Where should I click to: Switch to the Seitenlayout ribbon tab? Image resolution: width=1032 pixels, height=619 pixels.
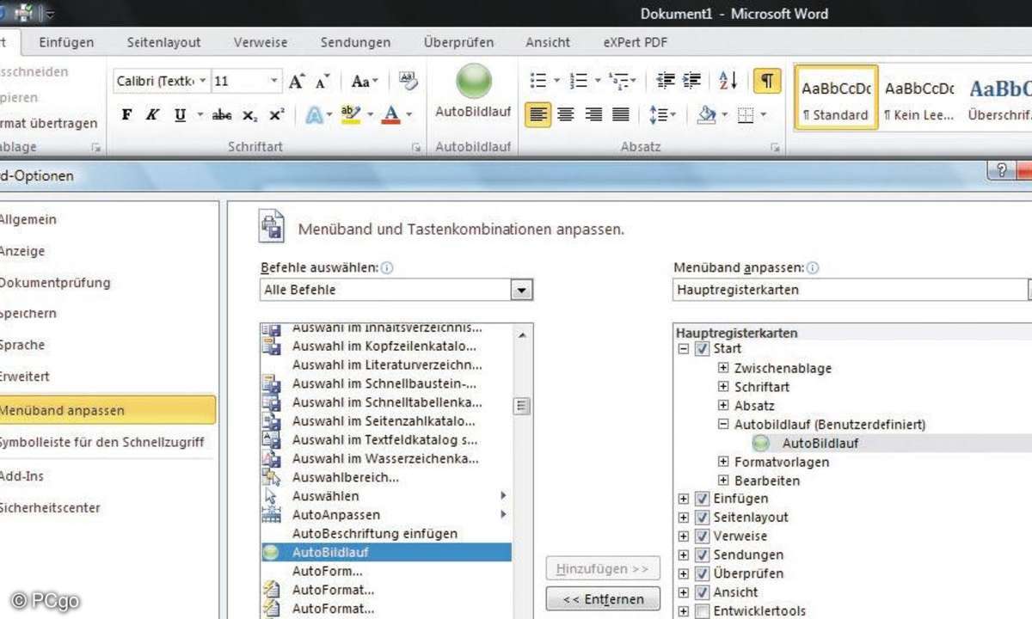[163, 42]
